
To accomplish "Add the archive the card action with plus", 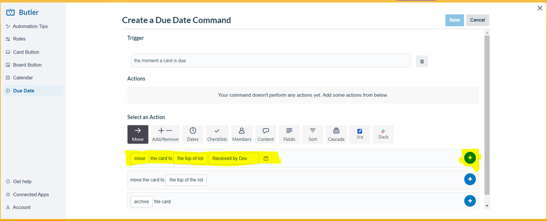I will point(470,201).
